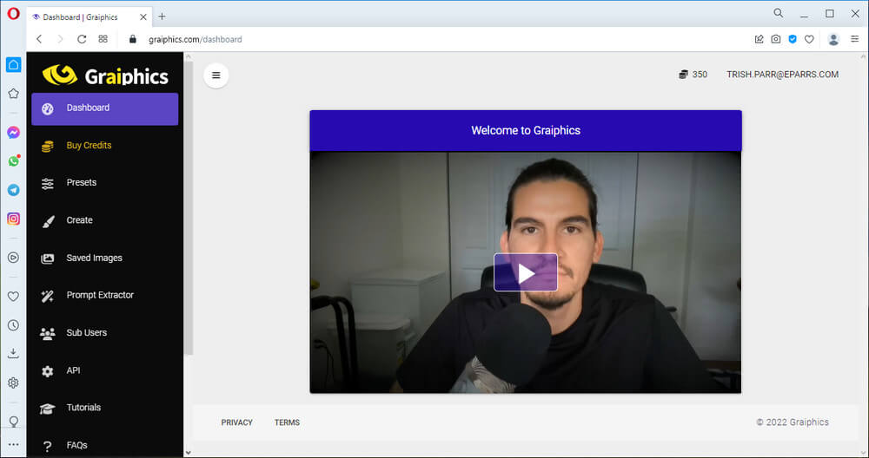Click the Prompt Extractor magic wand icon

tap(48, 296)
